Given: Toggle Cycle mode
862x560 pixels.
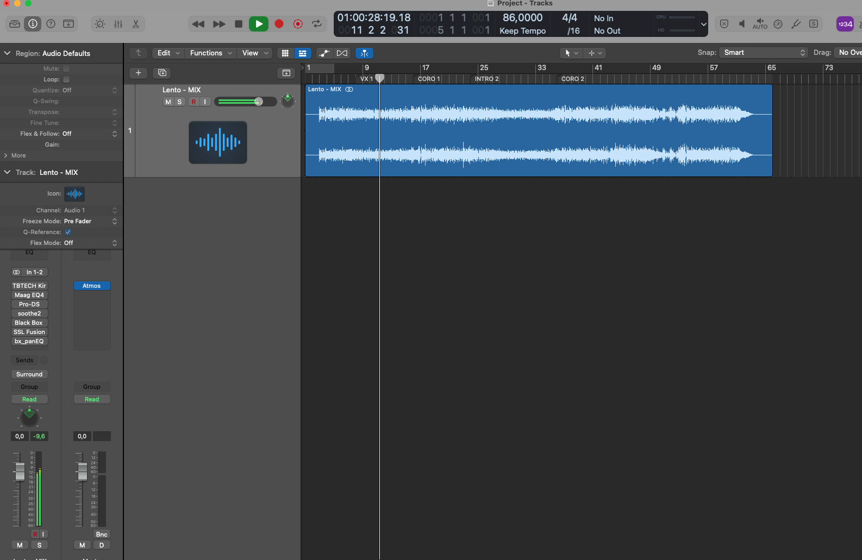Looking at the screenshot, I should click(317, 24).
